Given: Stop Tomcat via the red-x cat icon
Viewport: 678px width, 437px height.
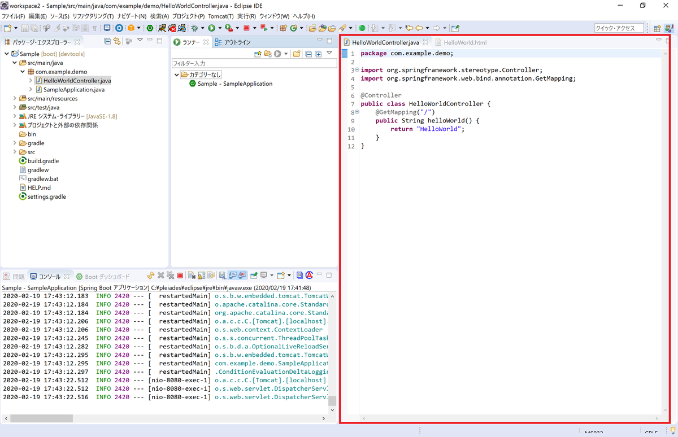Looking at the screenshot, I should [172, 28].
